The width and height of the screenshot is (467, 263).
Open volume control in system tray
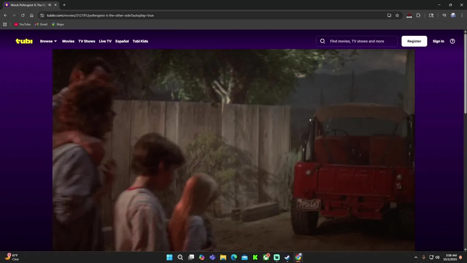click(x=437, y=258)
